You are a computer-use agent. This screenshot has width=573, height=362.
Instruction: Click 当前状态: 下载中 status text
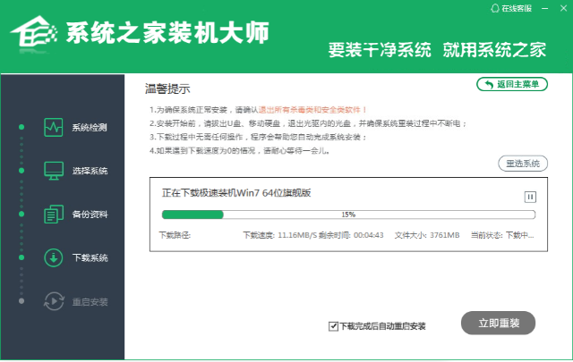coord(502,235)
